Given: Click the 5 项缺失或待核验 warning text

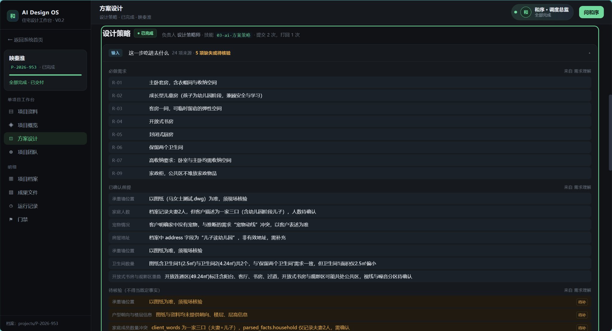Looking at the screenshot, I should 213,53.
